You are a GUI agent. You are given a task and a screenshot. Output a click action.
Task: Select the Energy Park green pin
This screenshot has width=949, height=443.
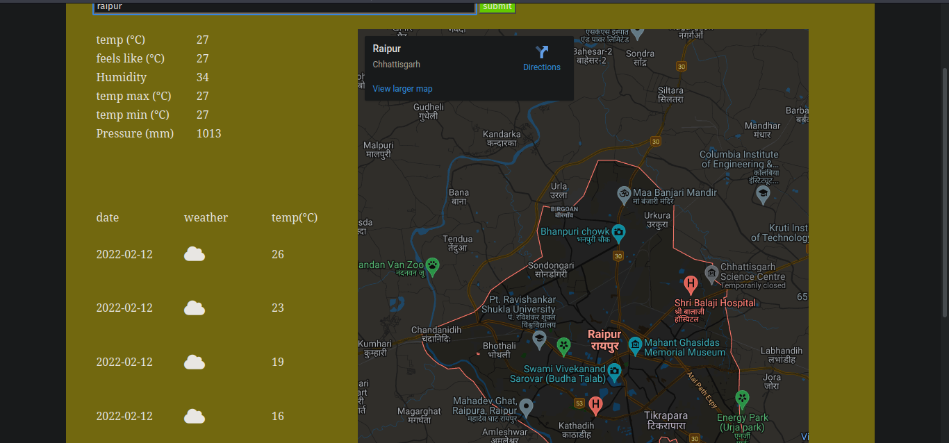743,400
